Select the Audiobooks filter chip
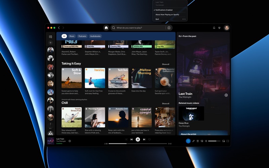Viewport: 269px width, 168px height. coord(95,36)
